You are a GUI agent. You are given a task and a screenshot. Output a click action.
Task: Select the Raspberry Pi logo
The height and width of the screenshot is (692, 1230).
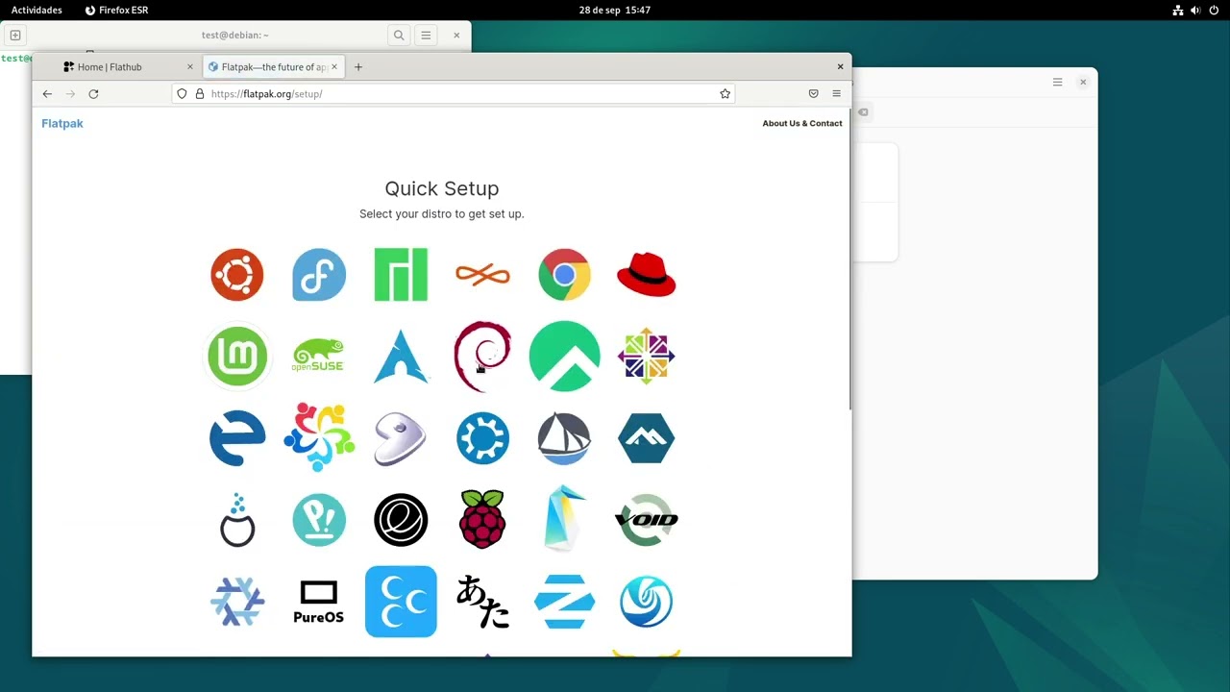pos(482,520)
